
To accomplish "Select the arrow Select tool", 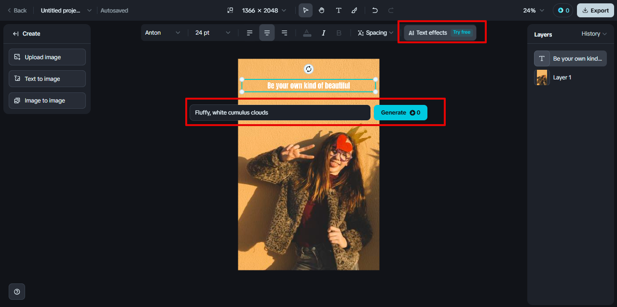I will pos(305,10).
